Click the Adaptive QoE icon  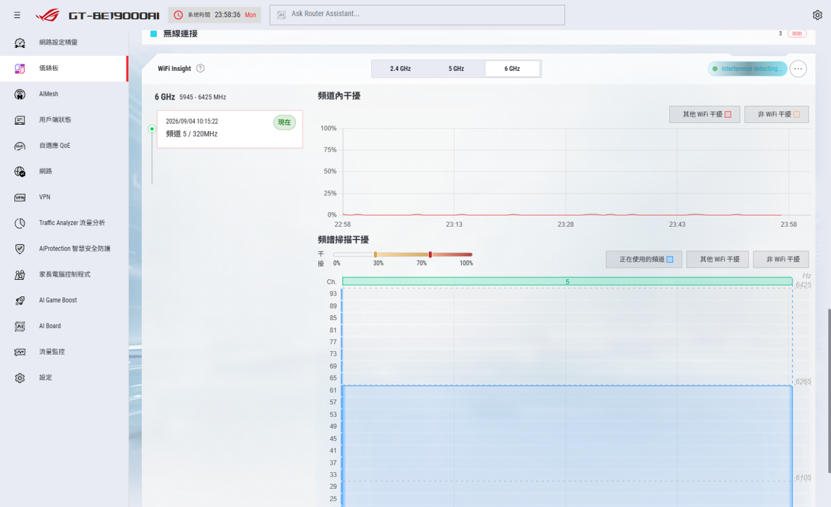click(20, 146)
